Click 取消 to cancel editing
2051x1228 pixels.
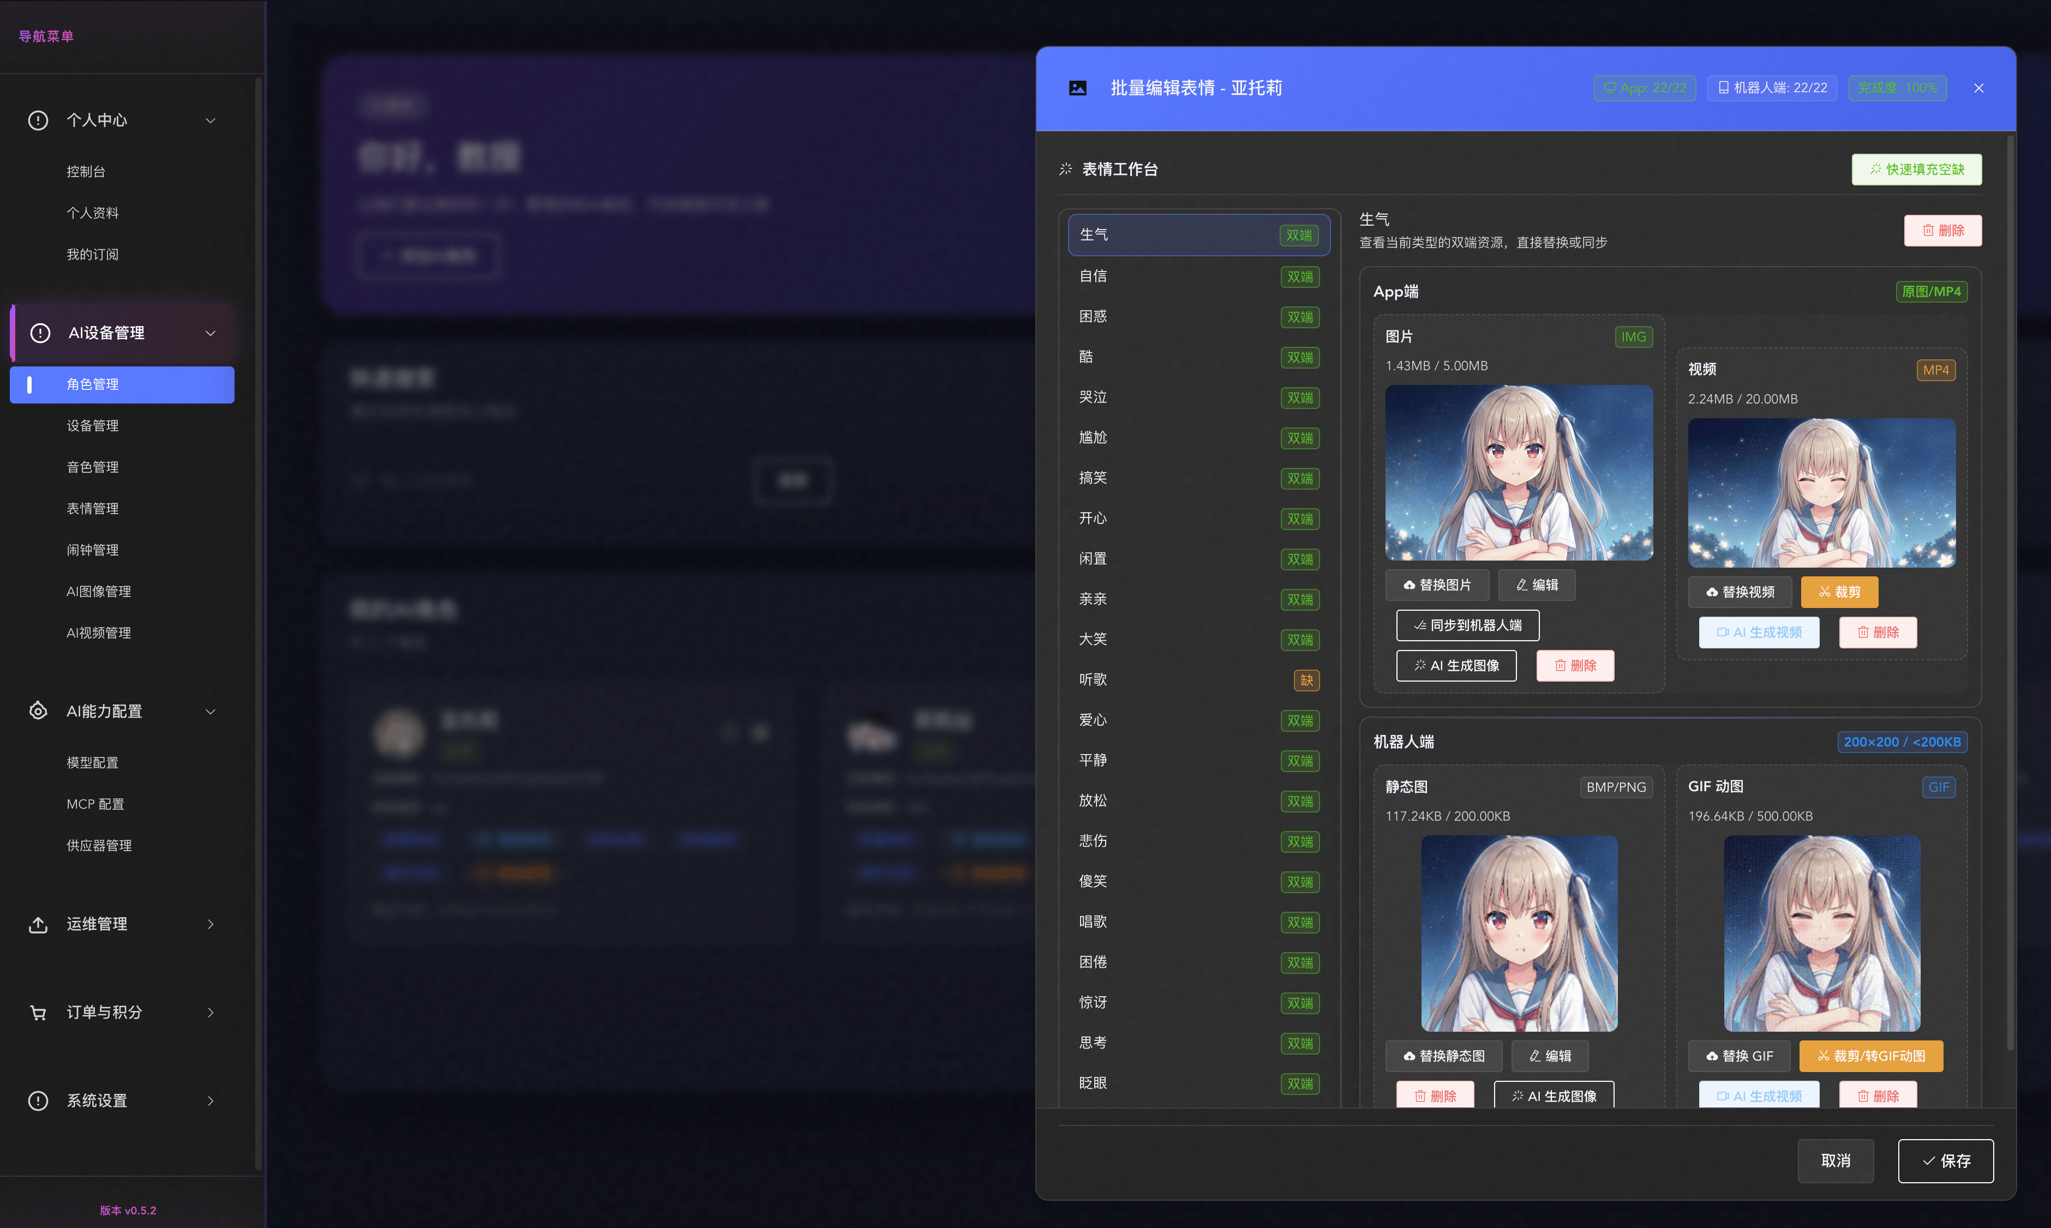point(1835,1161)
